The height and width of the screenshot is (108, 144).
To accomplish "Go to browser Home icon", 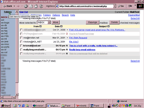I will coord(36,6).
